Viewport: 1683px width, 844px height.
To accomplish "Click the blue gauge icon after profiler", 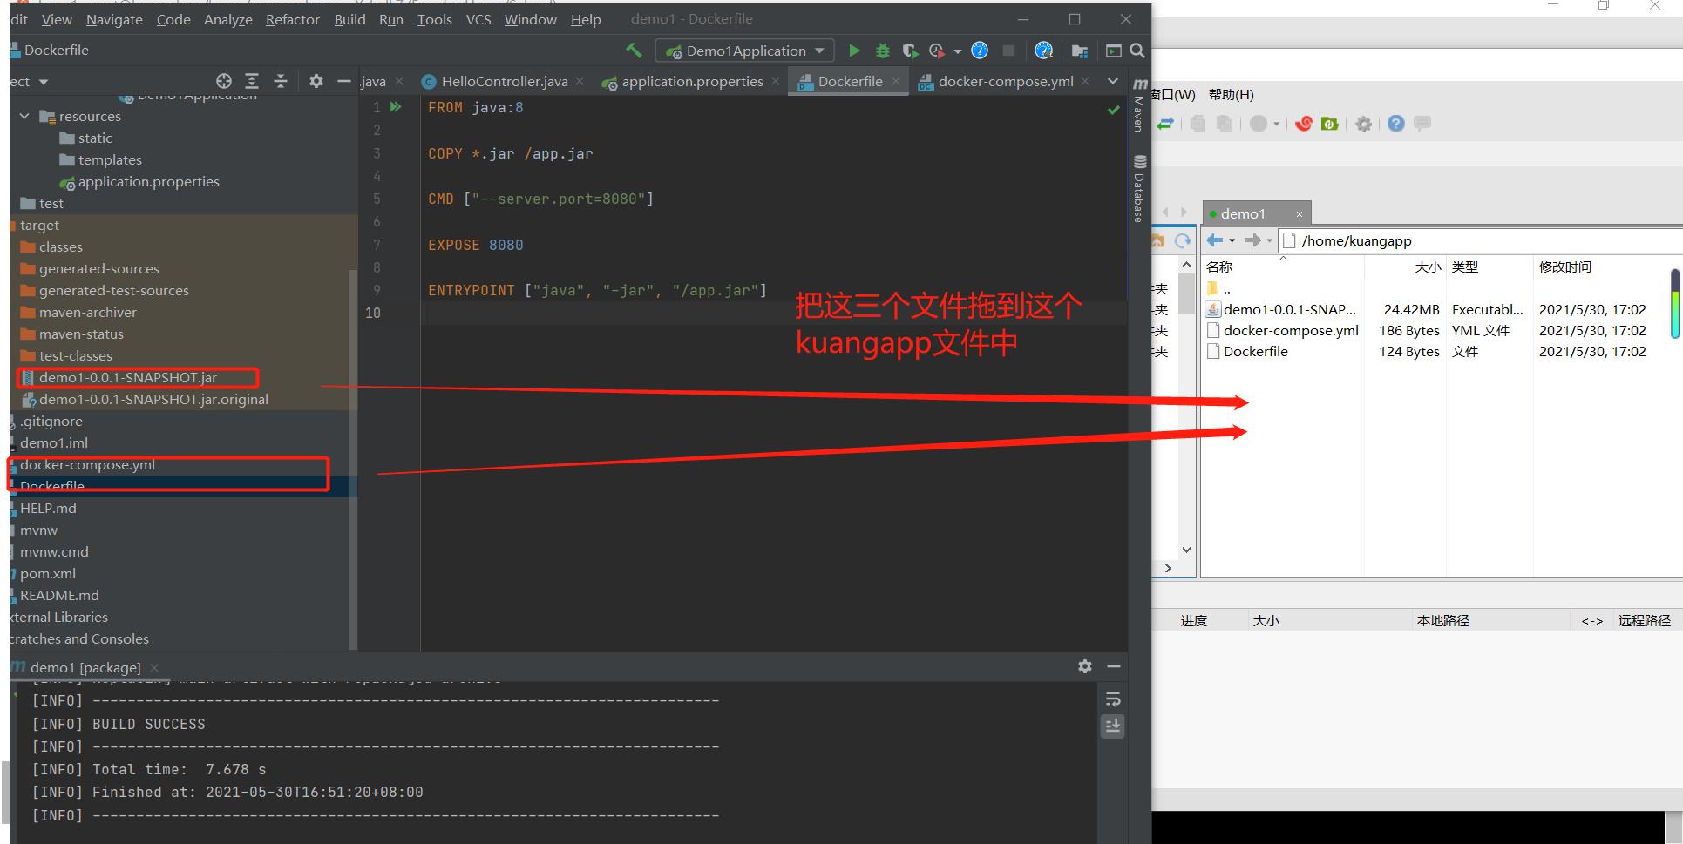I will [x=980, y=51].
